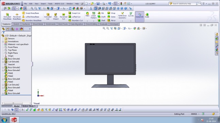The height and width of the screenshot is (123, 220).
Task: Select Origin in feature tree
Action: click(x=11, y=56)
